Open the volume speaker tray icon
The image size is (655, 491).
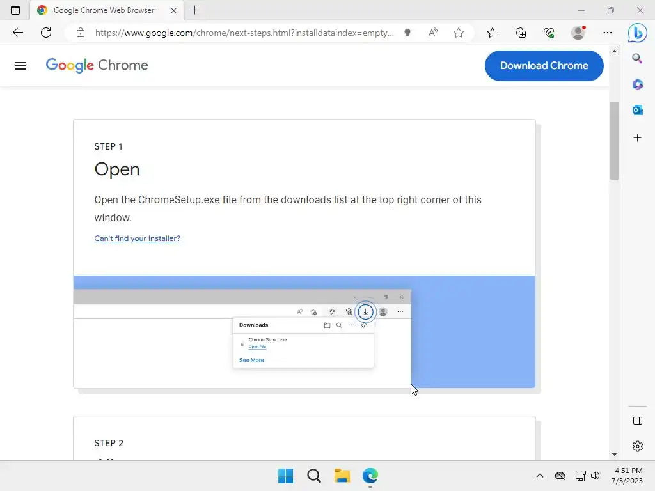click(596, 476)
